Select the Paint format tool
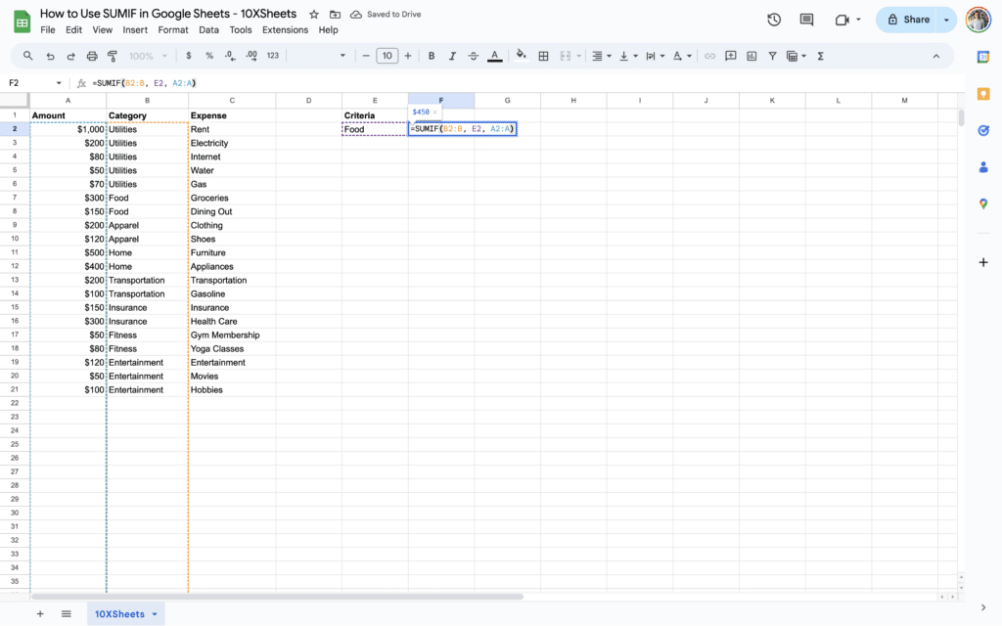This screenshot has width=1002, height=626. [x=113, y=56]
